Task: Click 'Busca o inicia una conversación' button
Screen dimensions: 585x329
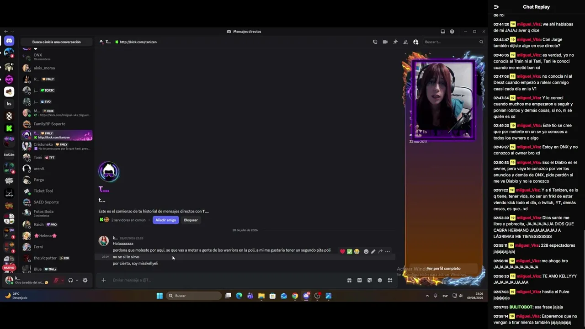Action: tap(56, 42)
